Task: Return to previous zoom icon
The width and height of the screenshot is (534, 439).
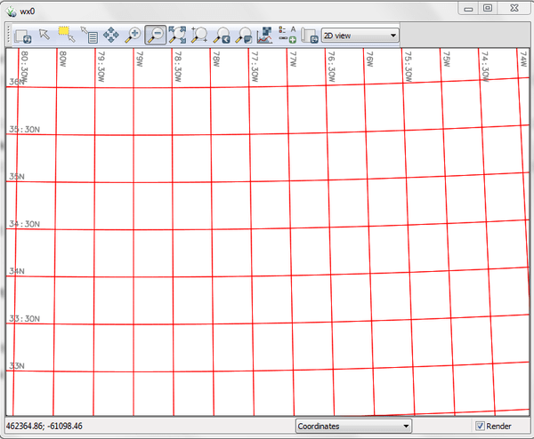Action: (222, 36)
